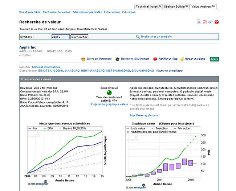This screenshot has width=236, height=191.
Task: Open Vue d'ensemble navigation link
Action: point(30,12)
